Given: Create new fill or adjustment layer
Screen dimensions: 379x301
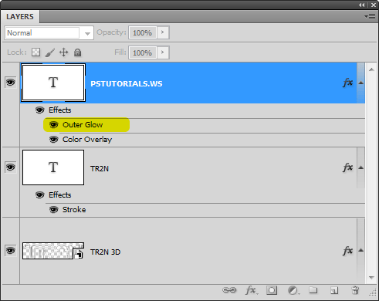Looking at the screenshot, I should tap(293, 290).
